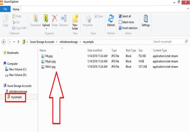190x132 pixels.
Task: Click the search magnifier icon
Action: point(186,41)
